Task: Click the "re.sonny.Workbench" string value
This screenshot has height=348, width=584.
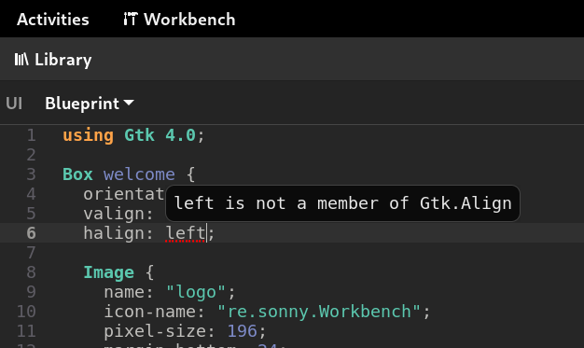Action: coord(319,312)
